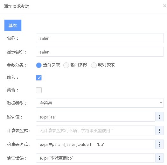Click the empty 计算表达式 input field

click(x=95, y=131)
